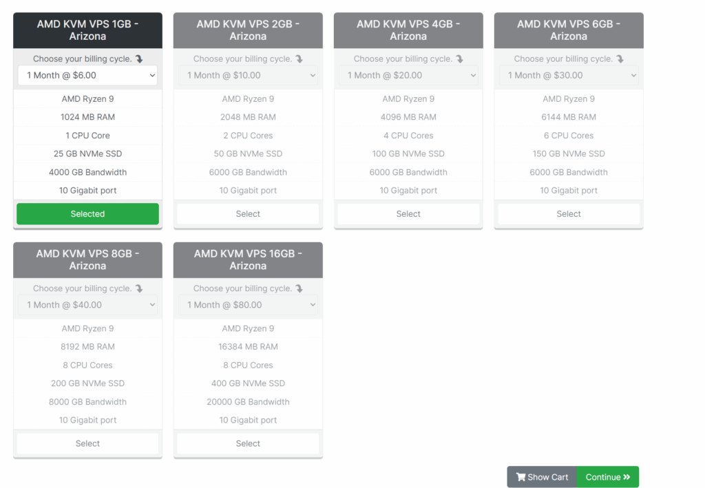This screenshot has width=705, height=488.
Task: Open the 1GB plan billing cycle dropdown
Action: pos(87,76)
